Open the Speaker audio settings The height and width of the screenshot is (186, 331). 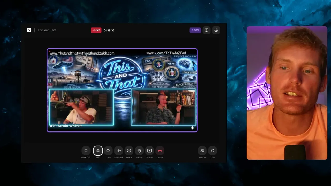[x=118, y=151]
